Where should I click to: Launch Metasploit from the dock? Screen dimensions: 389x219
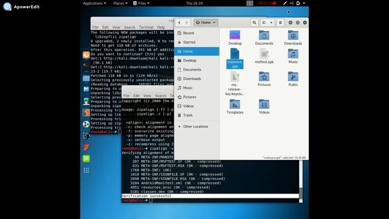coord(86,89)
